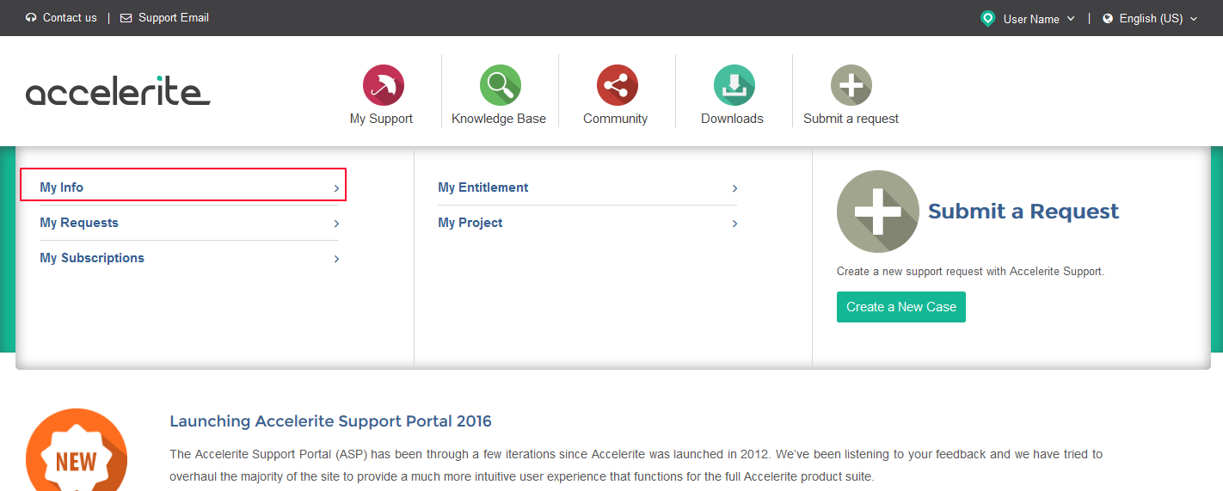Click the envelope icon beside Support Email
The image size is (1223, 491).
pyautogui.click(x=126, y=18)
